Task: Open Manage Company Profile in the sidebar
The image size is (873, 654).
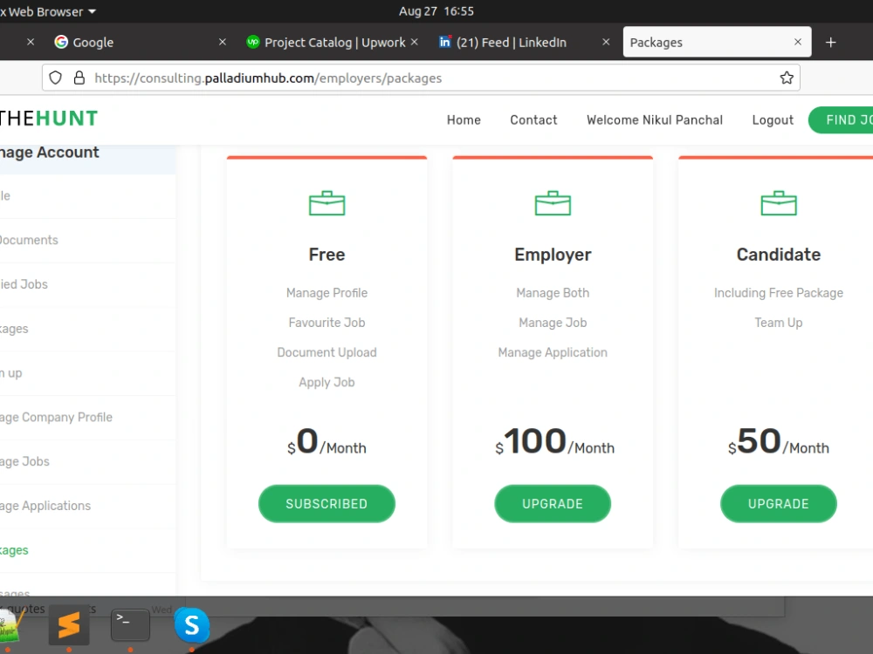Action: [57, 417]
